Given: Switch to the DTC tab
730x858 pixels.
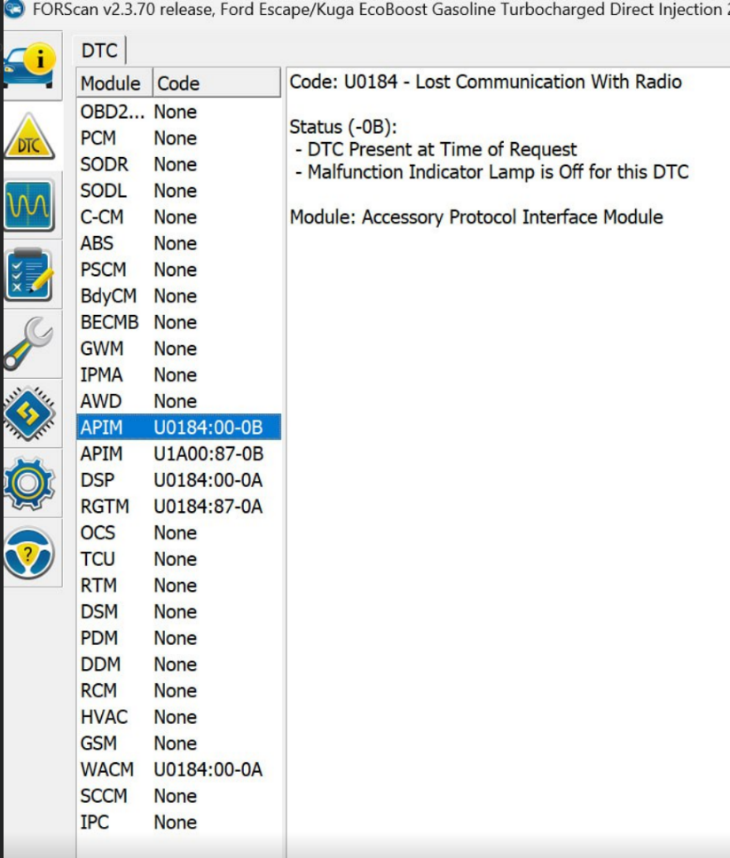Looking at the screenshot, I should point(99,51).
